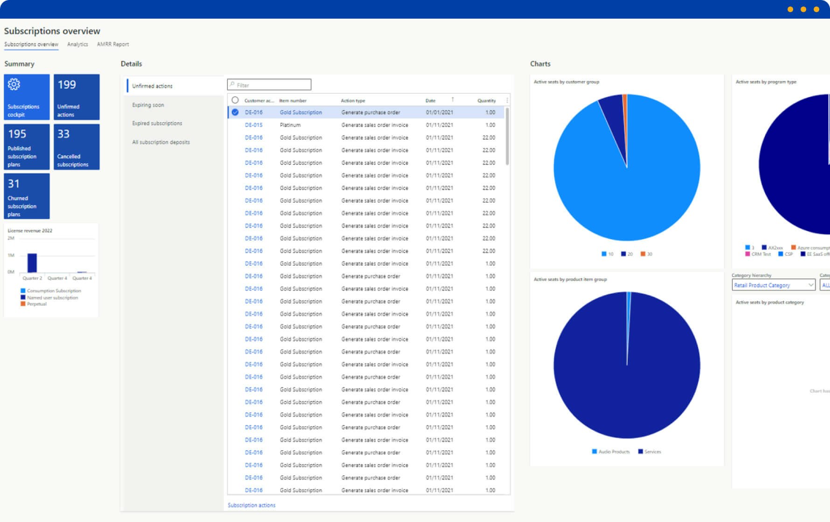Click the Date column sort arrow
Image resolution: width=830 pixels, height=522 pixels.
click(452, 100)
